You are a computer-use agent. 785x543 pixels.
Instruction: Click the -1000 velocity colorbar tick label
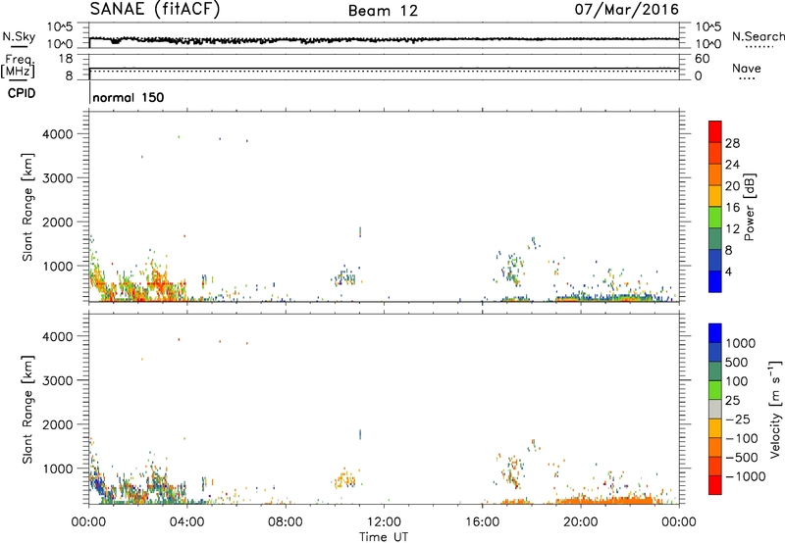[x=746, y=476]
